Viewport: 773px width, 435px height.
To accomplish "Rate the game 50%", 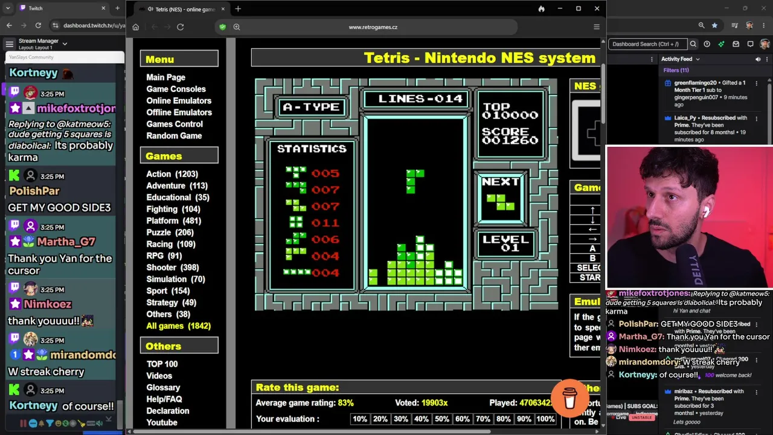I will click(x=442, y=419).
